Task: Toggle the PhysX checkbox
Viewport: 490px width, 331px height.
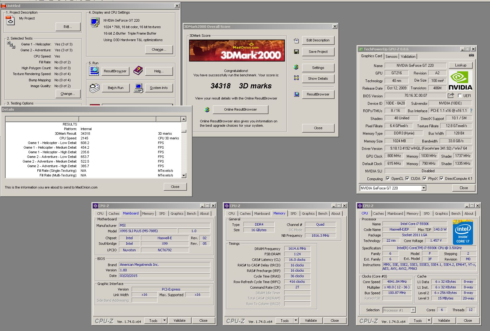Action: [x=425, y=178]
